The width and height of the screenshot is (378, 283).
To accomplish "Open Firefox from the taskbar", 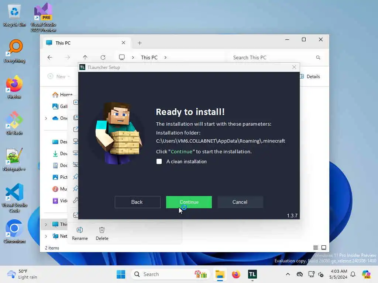I will point(236,274).
